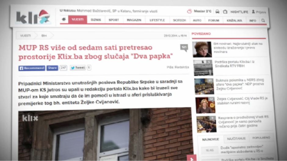Open the TV program icon
This screenshot has width=287, height=161.
click(225, 12)
